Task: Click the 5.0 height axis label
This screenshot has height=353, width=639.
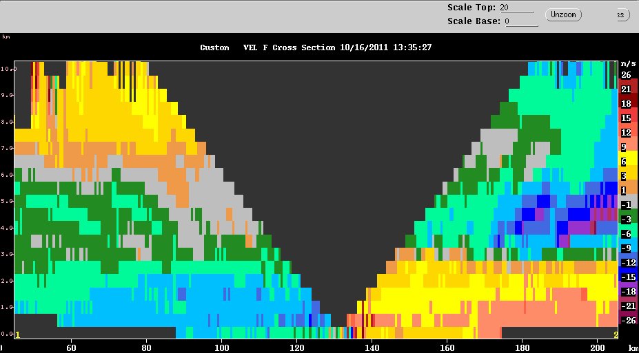Action: [x=8, y=201]
